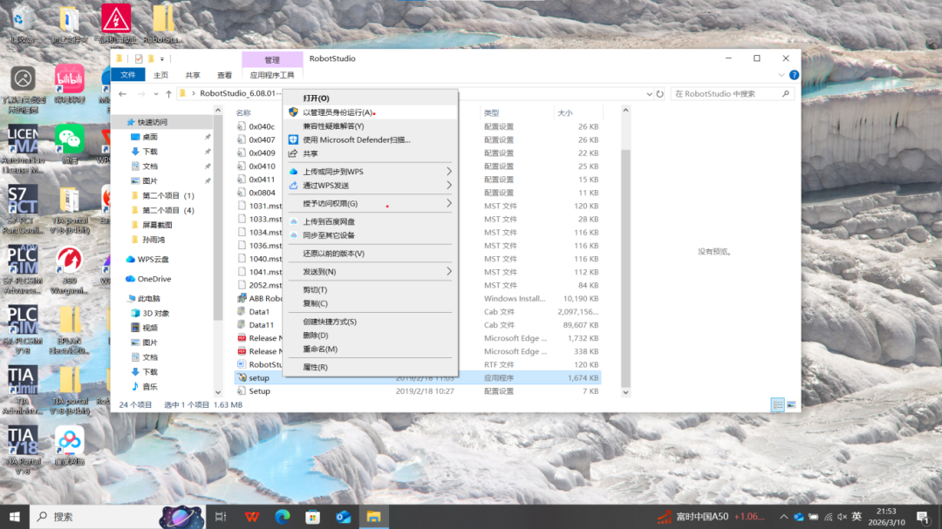Switch to large thumbnails view icon
This screenshot has height=529, width=942.
791,405
